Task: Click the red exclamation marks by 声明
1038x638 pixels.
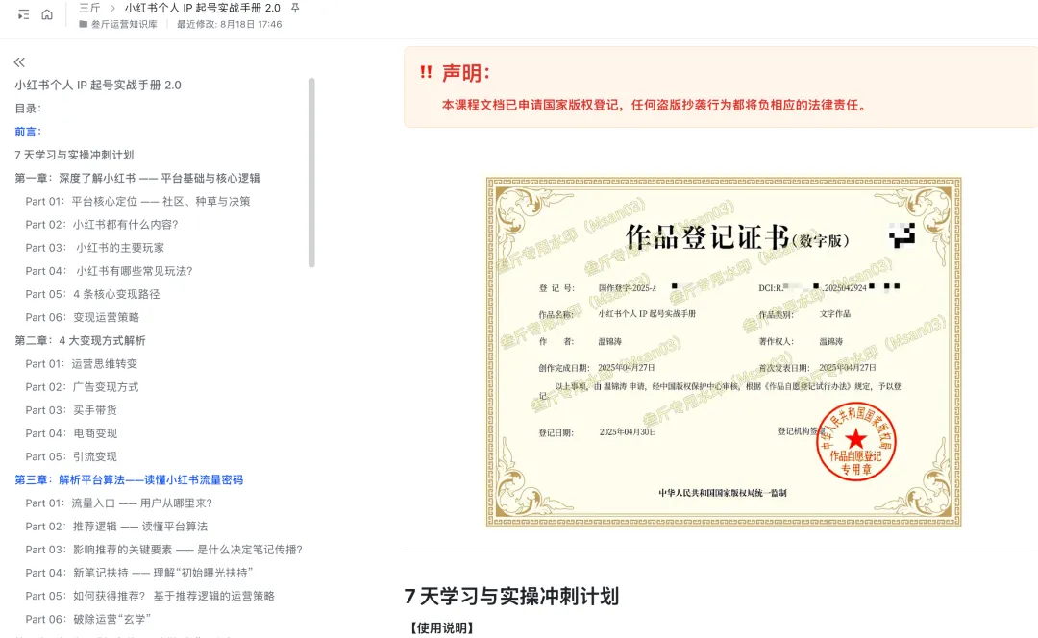Action: (426, 73)
